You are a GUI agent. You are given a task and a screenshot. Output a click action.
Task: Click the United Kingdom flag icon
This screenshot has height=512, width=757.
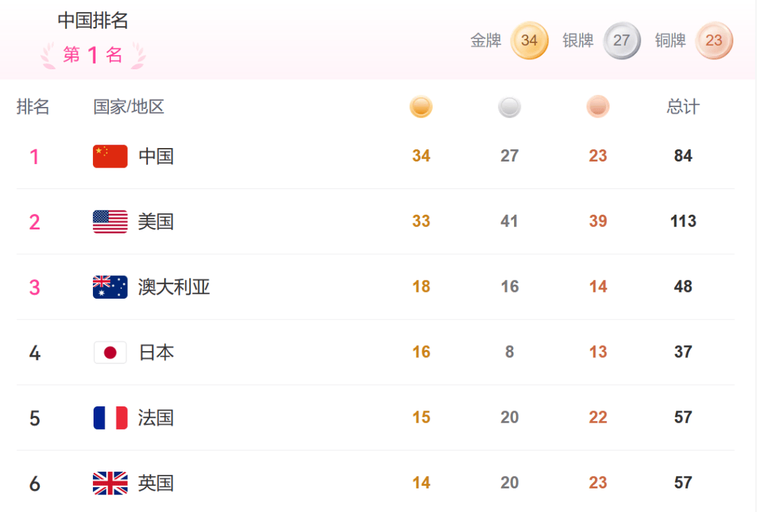(110, 482)
